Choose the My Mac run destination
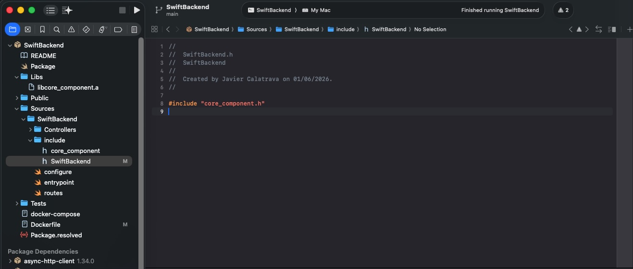The width and height of the screenshot is (633, 269). (316, 10)
